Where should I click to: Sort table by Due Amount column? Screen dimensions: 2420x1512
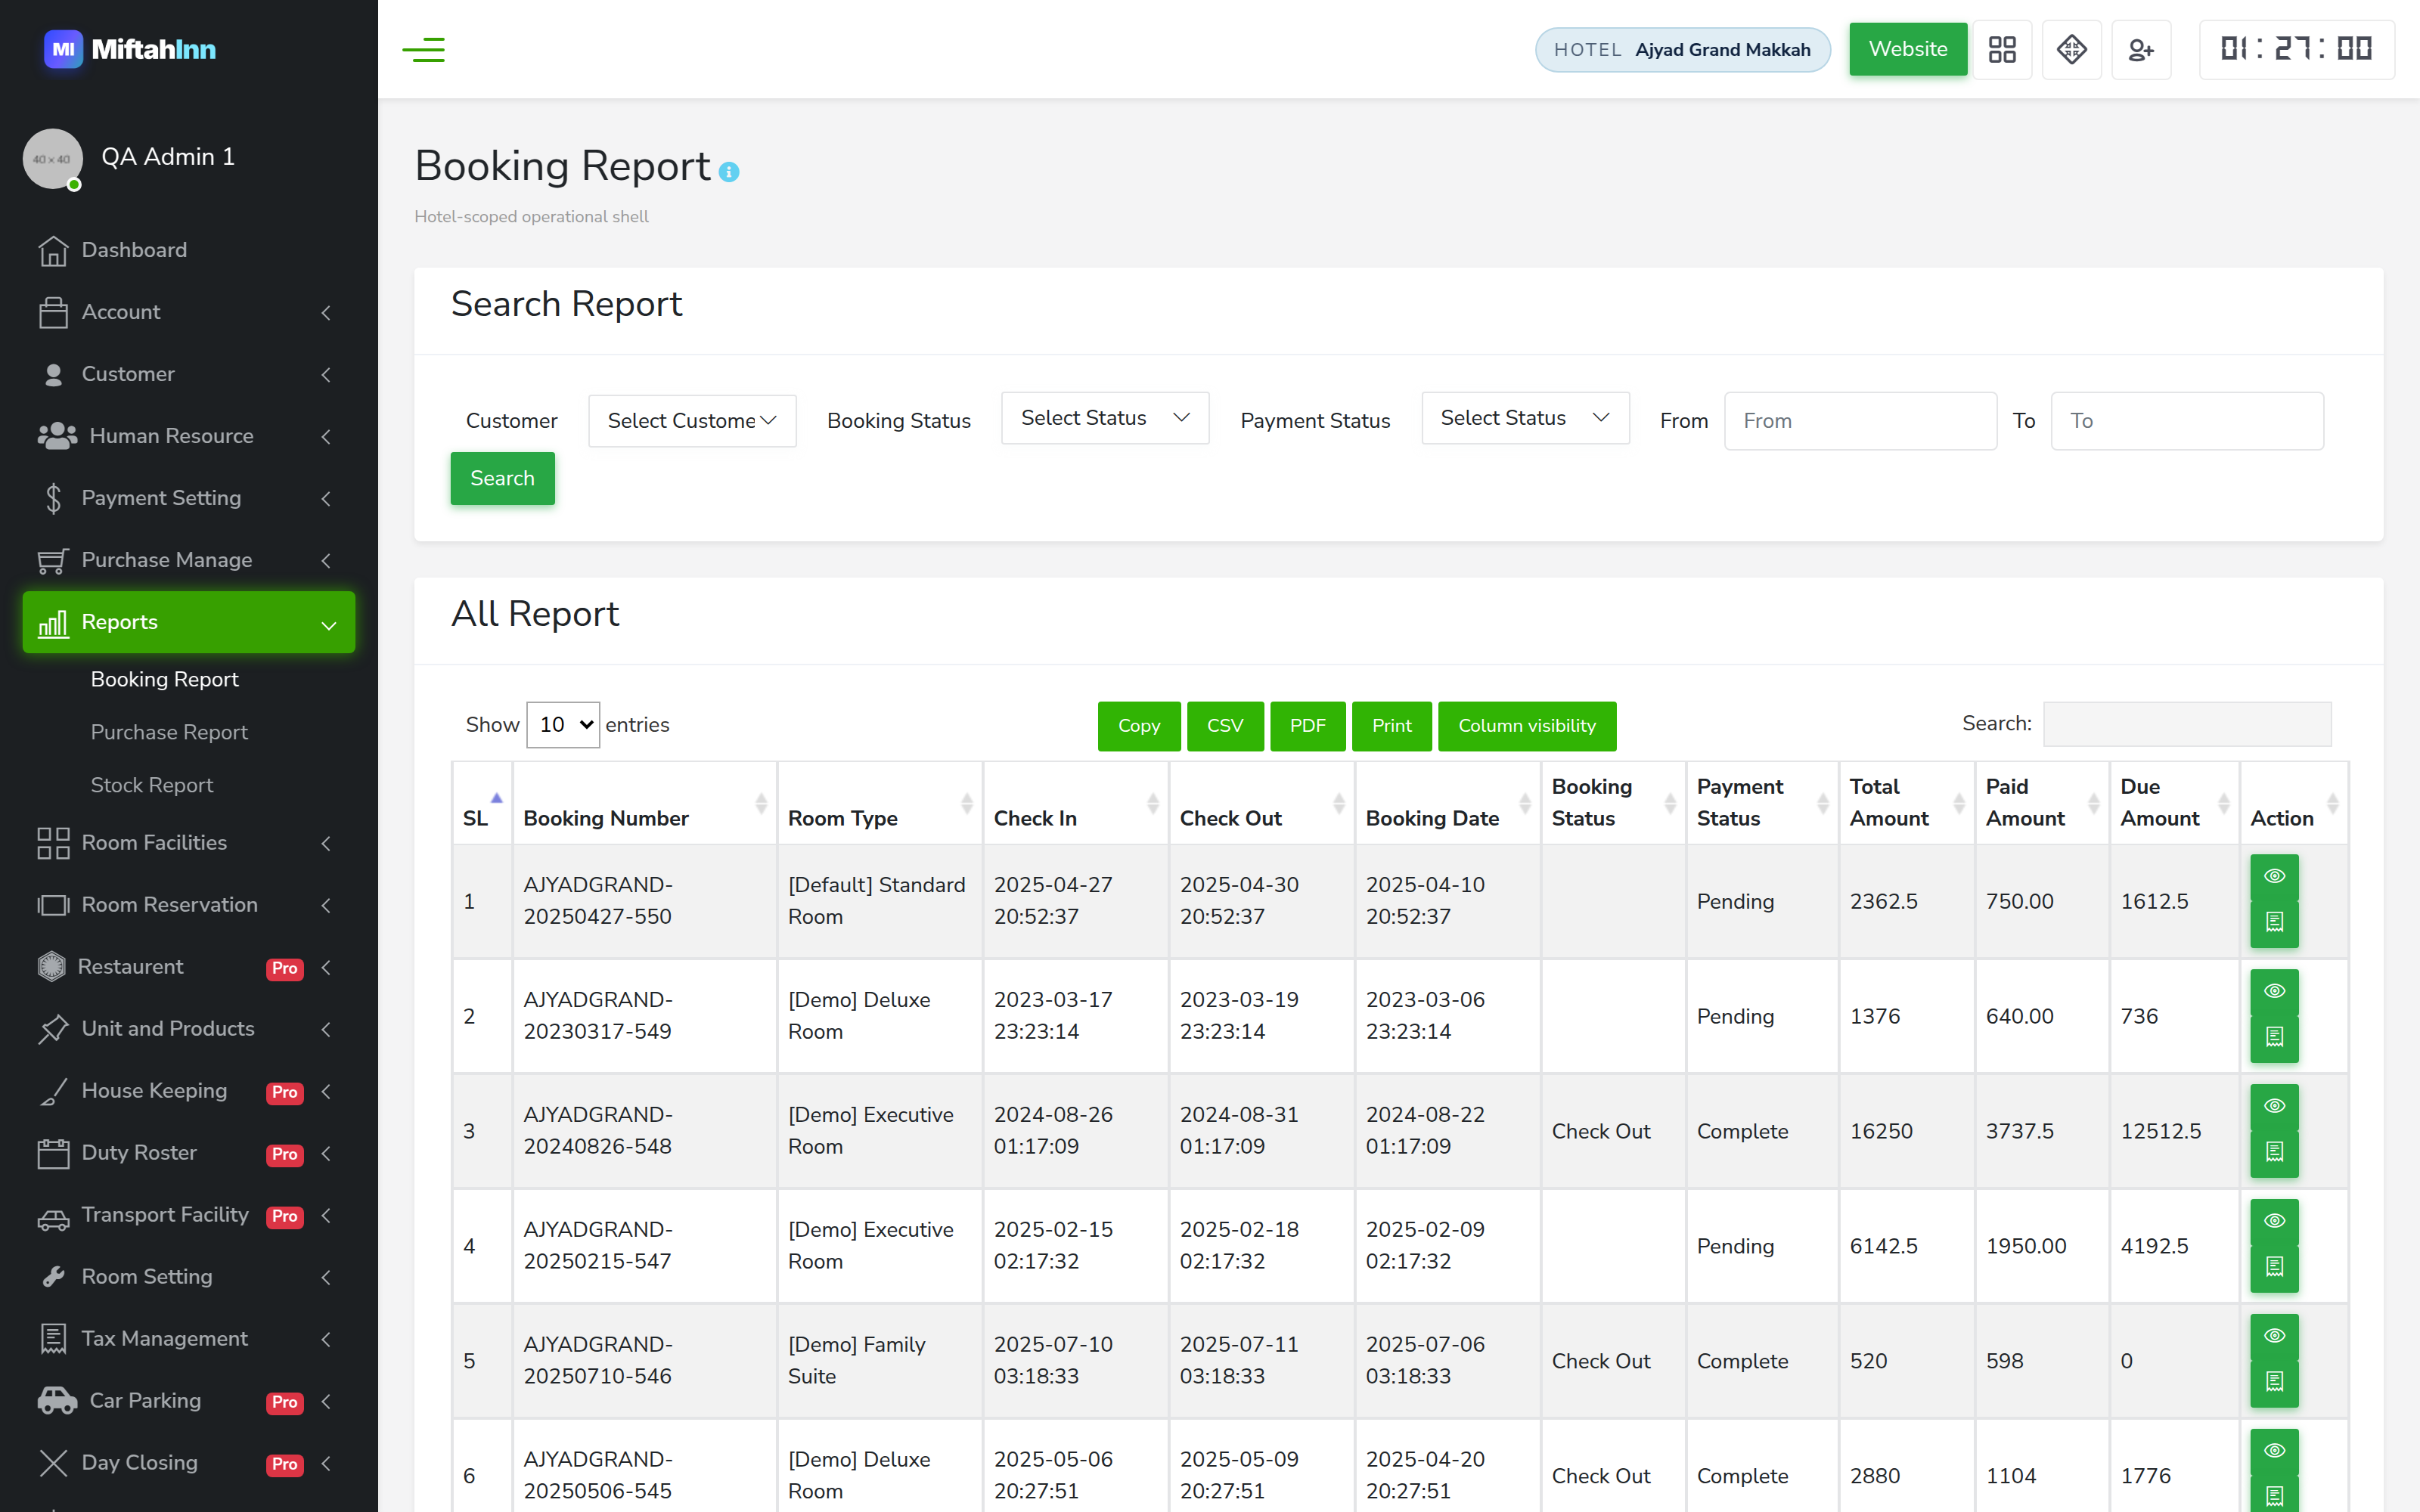[2174, 803]
